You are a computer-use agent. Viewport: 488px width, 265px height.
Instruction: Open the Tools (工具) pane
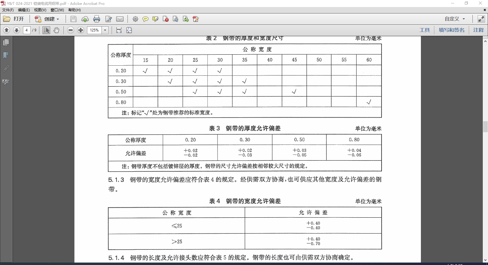point(425,30)
